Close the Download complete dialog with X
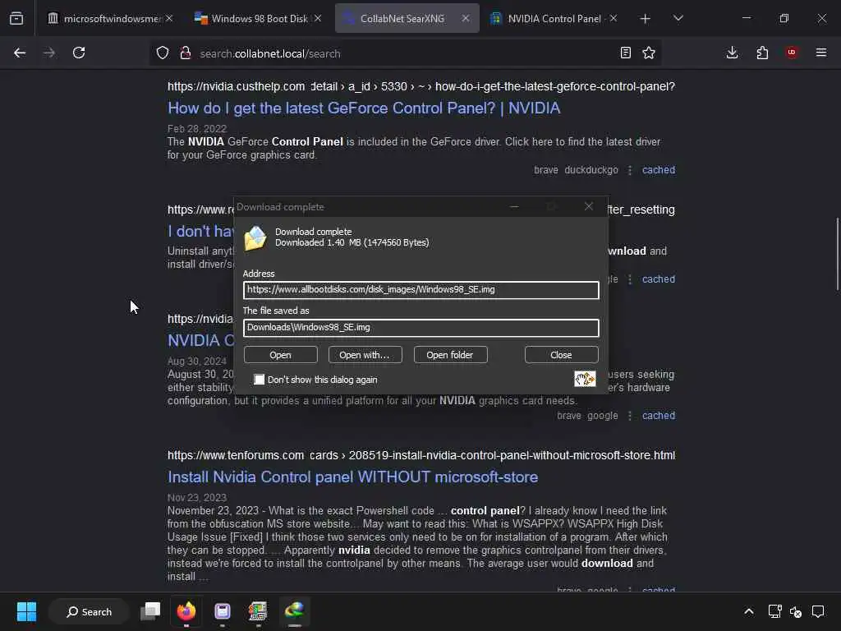 pyautogui.click(x=588, y=206)
